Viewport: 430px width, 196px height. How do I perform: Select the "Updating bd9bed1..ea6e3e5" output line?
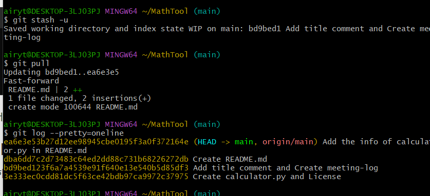[61, 73]
